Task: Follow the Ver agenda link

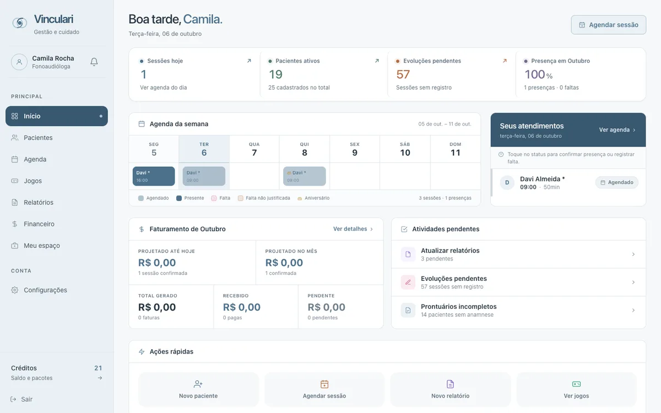Action: click(617, 130)
